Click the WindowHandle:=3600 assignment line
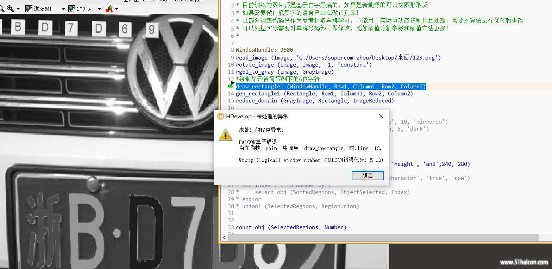The height and width of the screenshot is (269, 552). [264, 50]
